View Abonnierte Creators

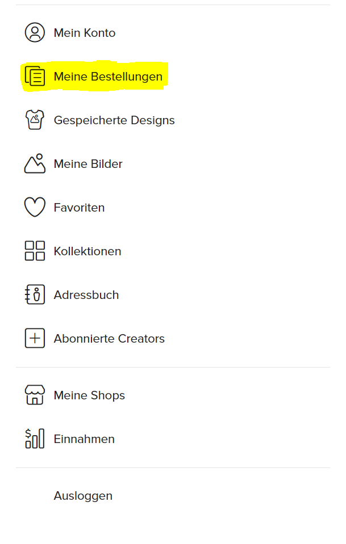tap(109, 339)
